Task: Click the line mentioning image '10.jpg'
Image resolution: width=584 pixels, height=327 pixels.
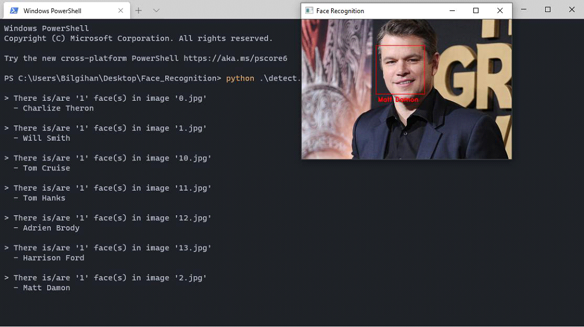Action: [x=108, y=158]
